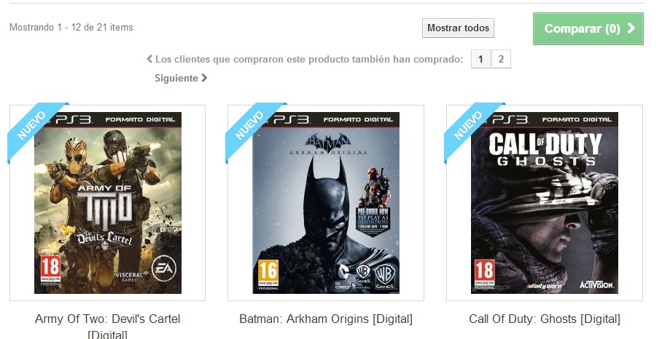Click the Siguiente next link
The height and width of the screenshot is (339, 662).
[181, 78]
